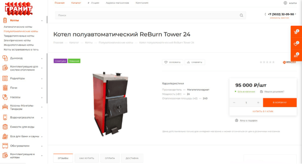This screenshot has width=302, height=164.
Task: Open the floating cart icon
Action: (296, 32)
